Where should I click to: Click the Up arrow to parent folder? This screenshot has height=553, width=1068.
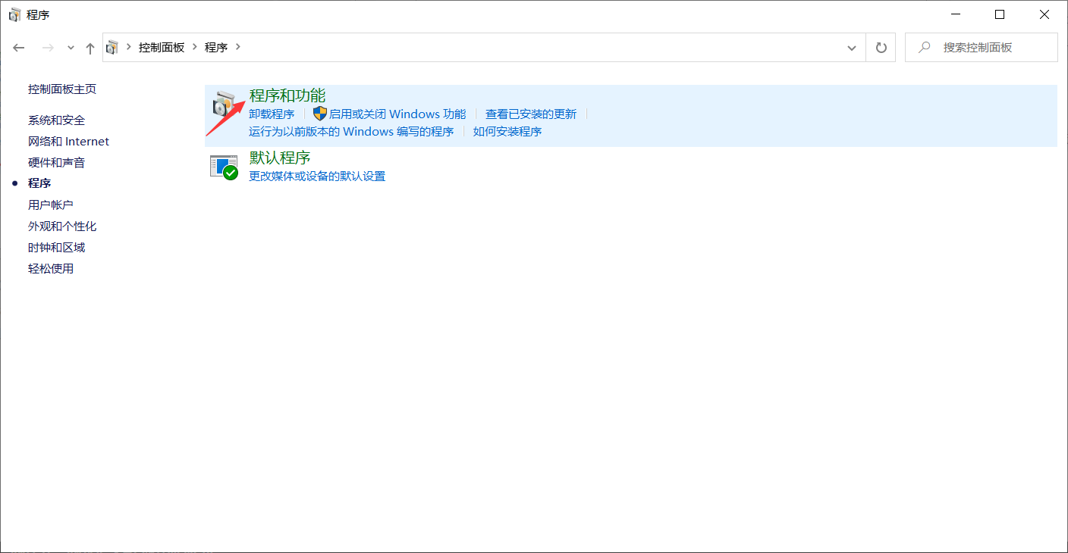[90, 48]
